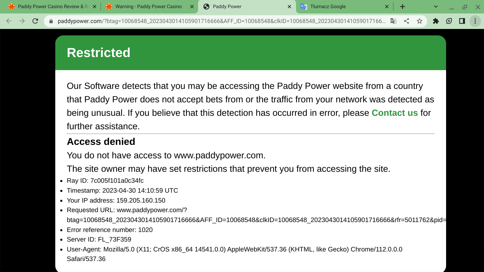Open Chrome three-dot menu
Image resolution: width=484 pixels, height=272 pixels.
click(x=475, y=21)
